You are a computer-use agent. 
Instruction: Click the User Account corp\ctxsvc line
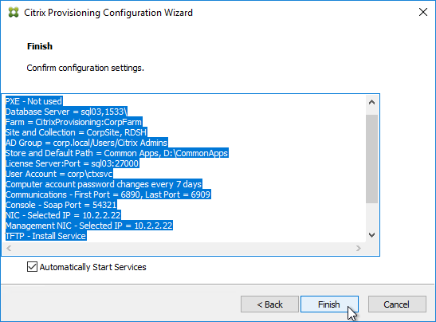pyautogui.click(x=59, y=174)
